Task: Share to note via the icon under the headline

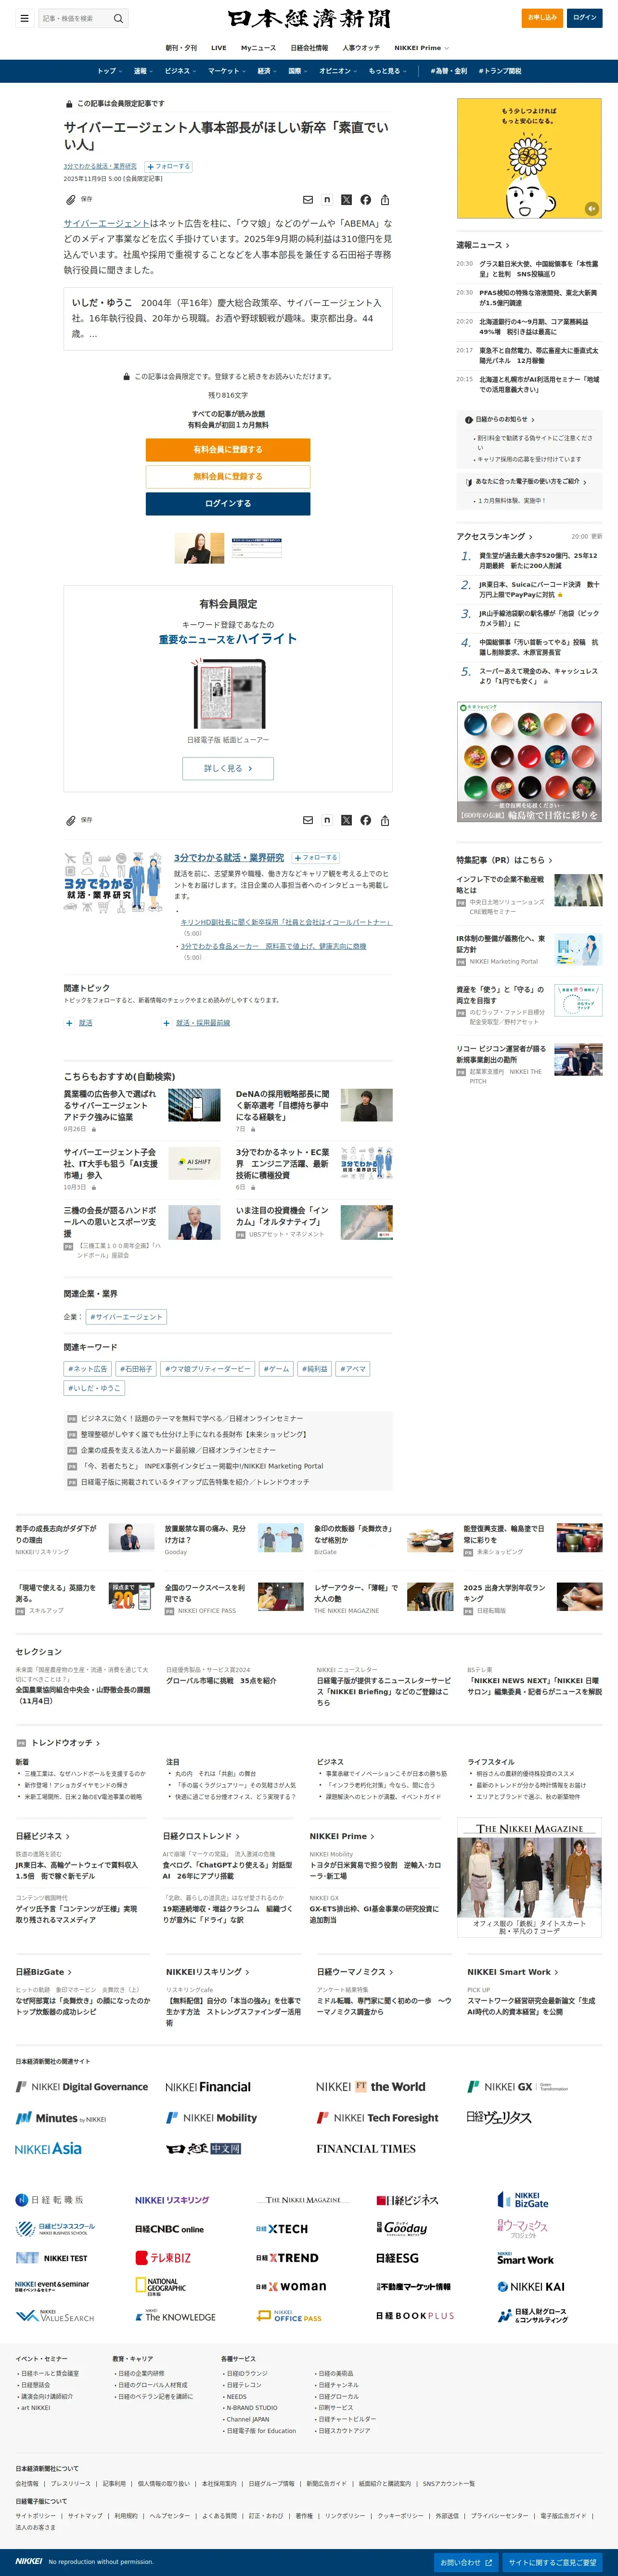Action: point(327,200)
